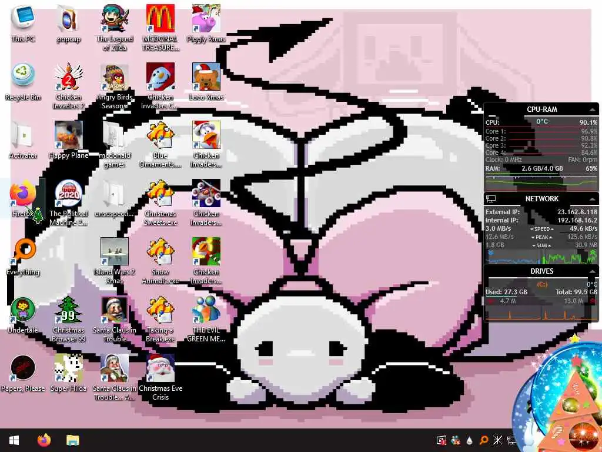Open Christmas Browser 99 shortcut
The height and width of the screenshot is (452, 602).
click(x=68, y=319)
